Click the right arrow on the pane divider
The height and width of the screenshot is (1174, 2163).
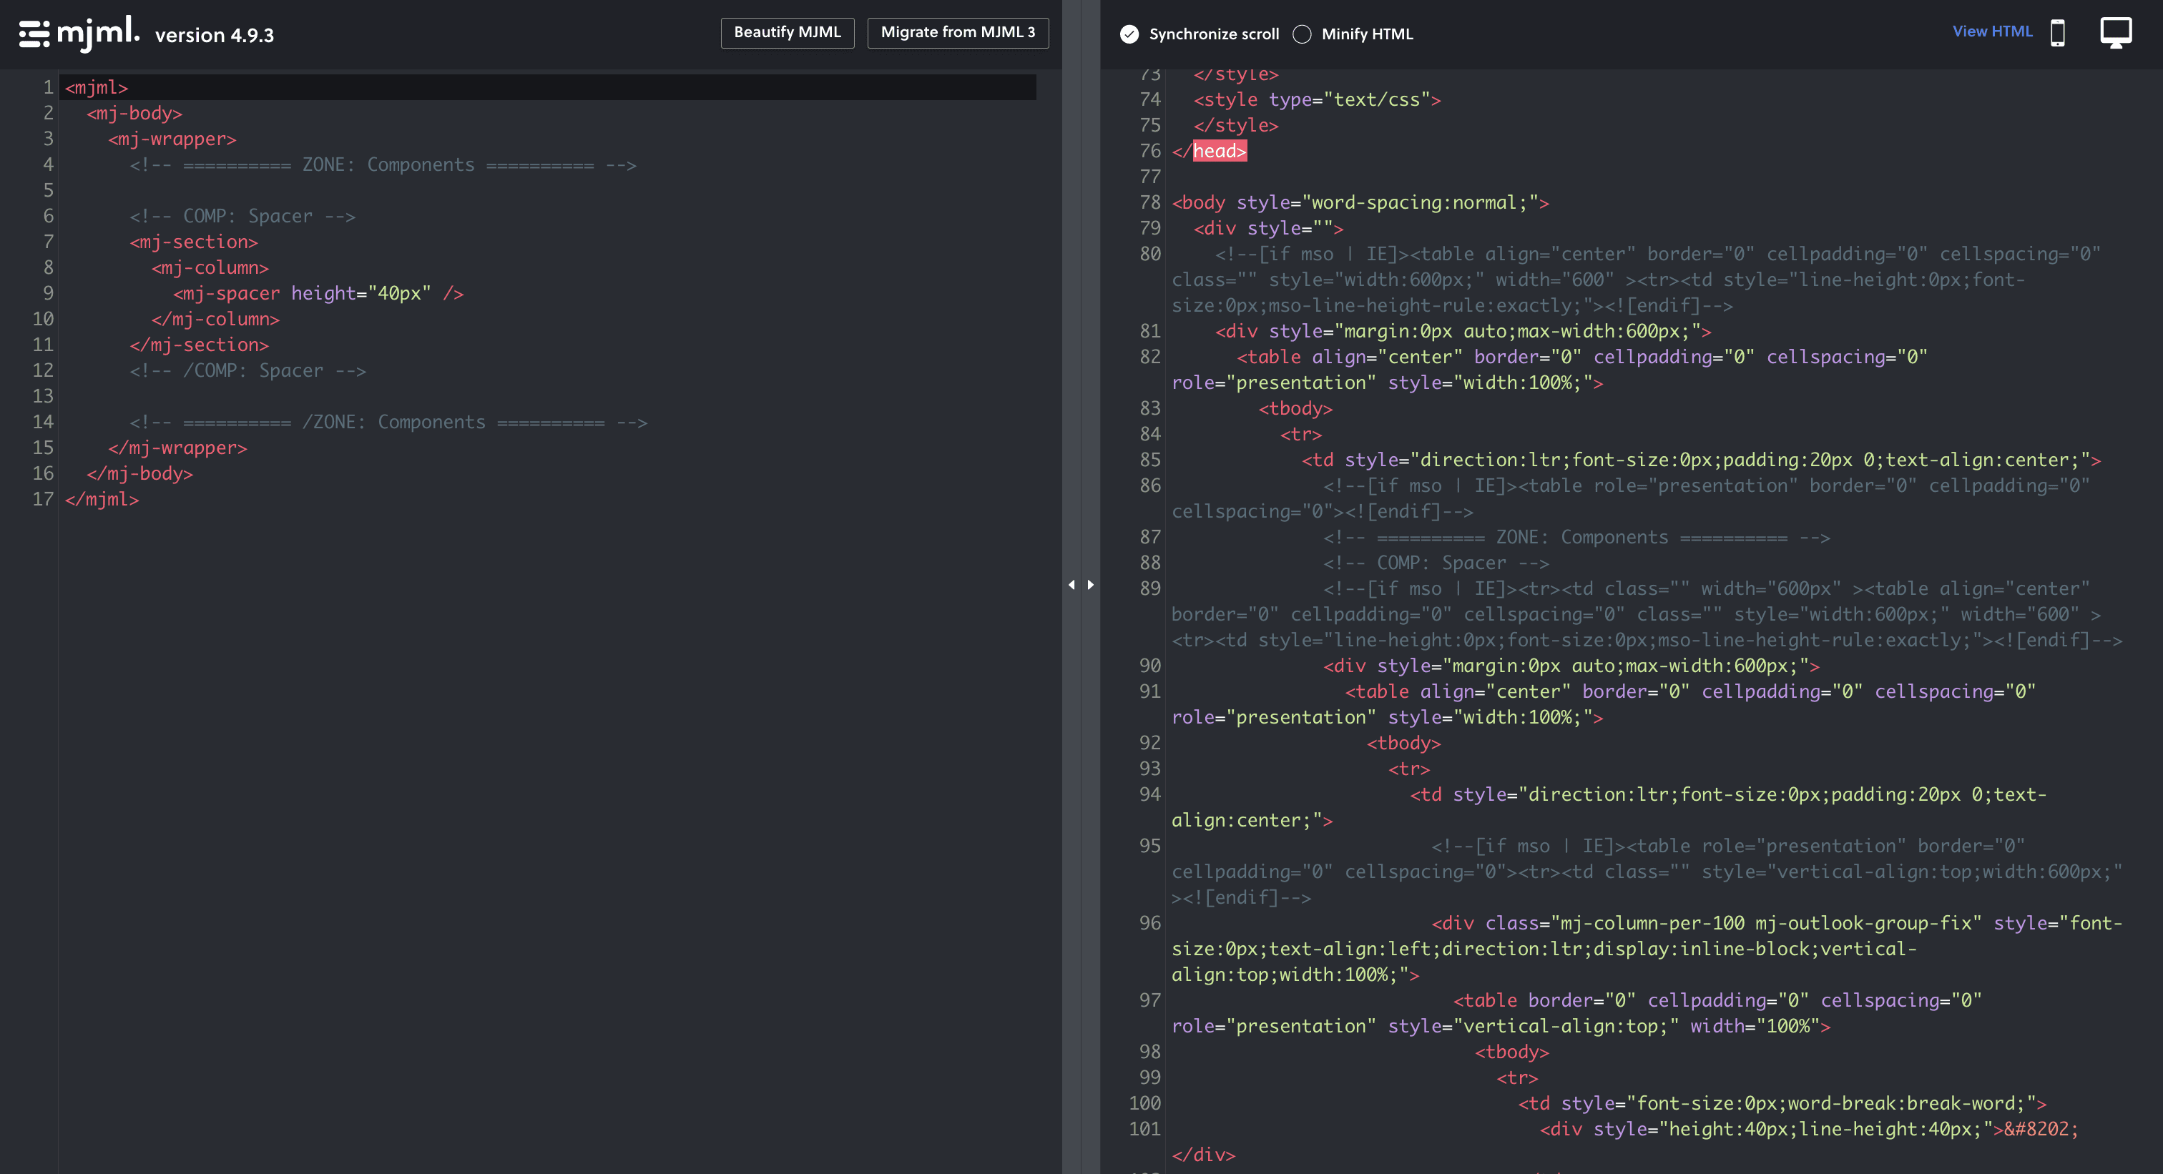point(1091,585)
